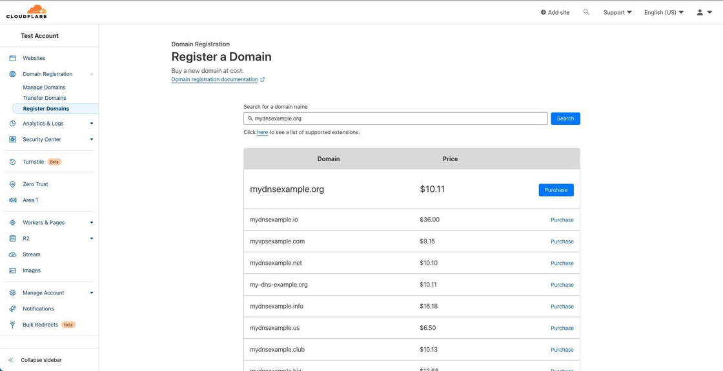
Task: Expand the Manage Account arrow
Action: pos(92,293)
